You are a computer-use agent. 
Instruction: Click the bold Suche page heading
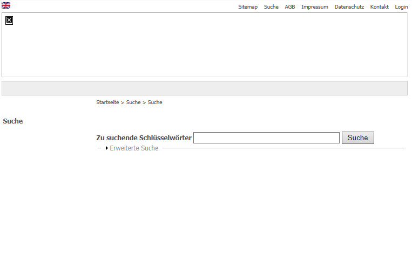13,121
